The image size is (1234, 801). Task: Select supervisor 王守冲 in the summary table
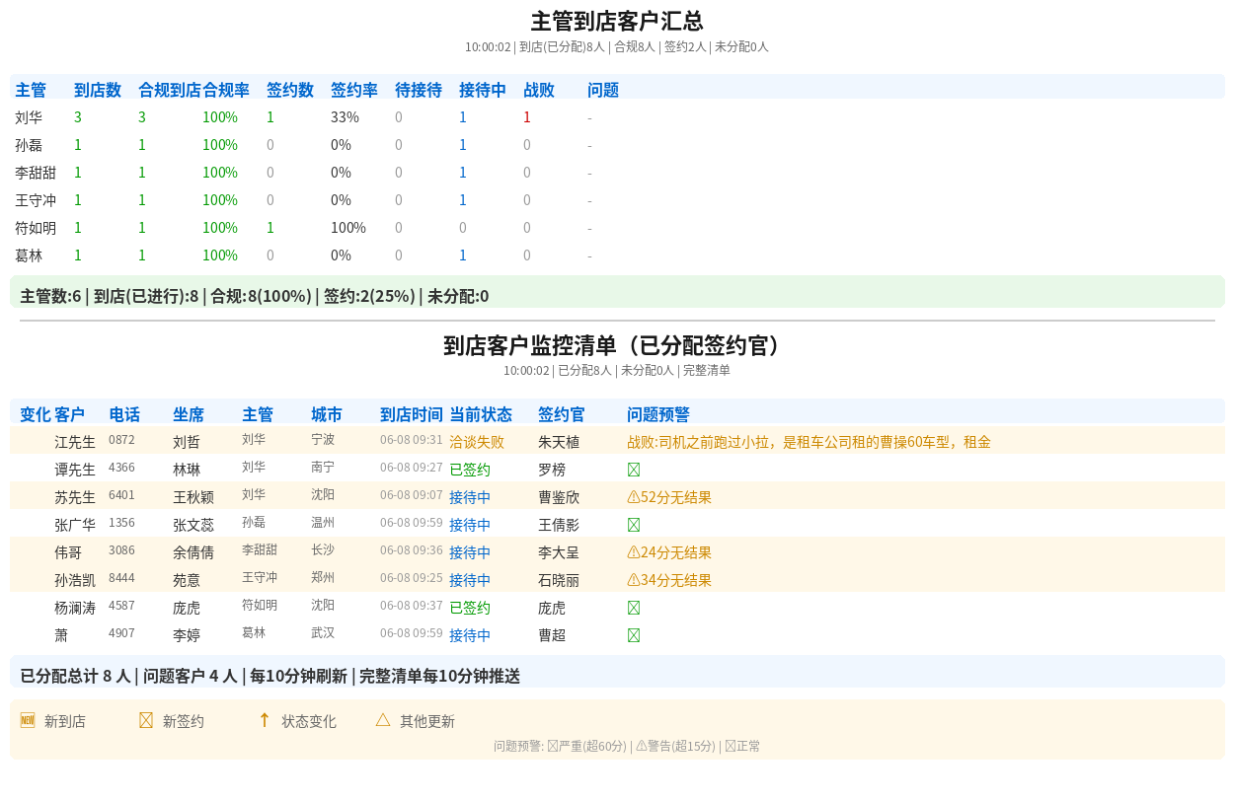pyautogui.click(x=36, y=200)
